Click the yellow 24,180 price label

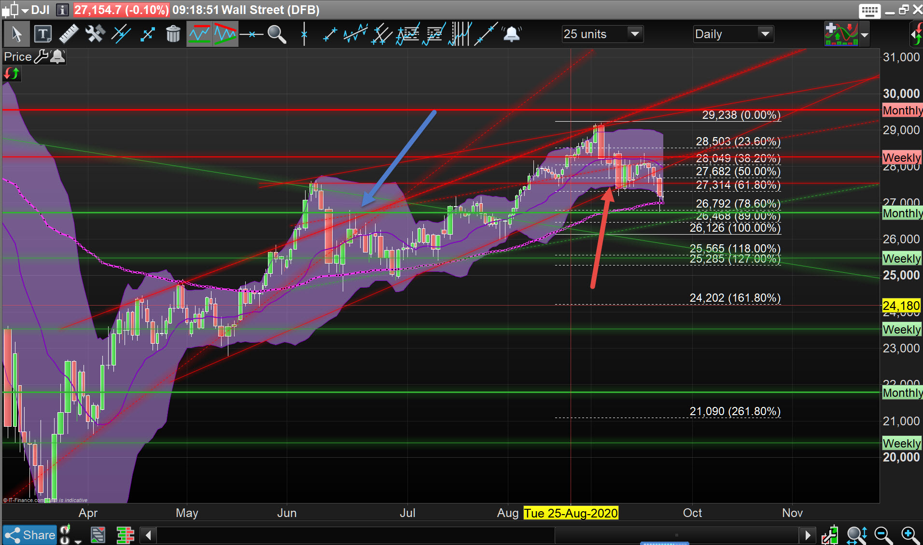point(901,306)
